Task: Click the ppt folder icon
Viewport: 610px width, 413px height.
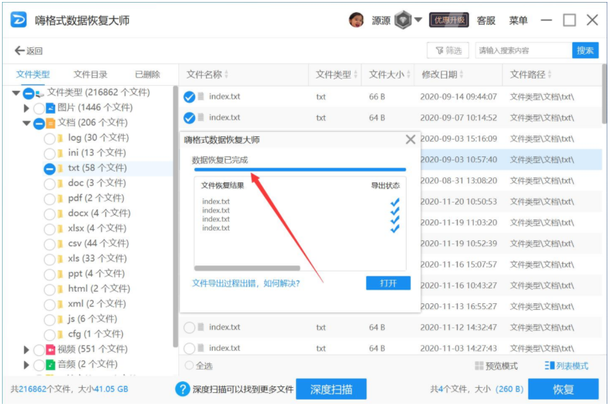Action: (60, 274)
